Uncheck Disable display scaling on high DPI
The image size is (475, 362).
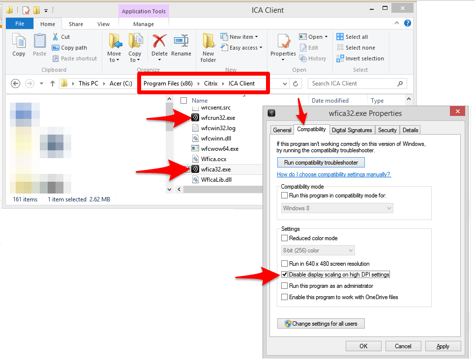click(x=285, y=275)
